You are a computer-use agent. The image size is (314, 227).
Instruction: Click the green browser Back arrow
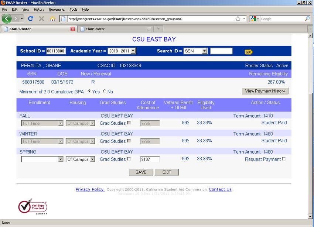pos(7,18)
